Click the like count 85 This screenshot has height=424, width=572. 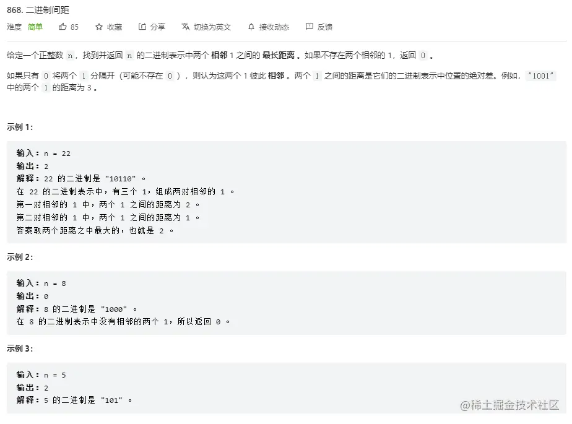point(74,27)
